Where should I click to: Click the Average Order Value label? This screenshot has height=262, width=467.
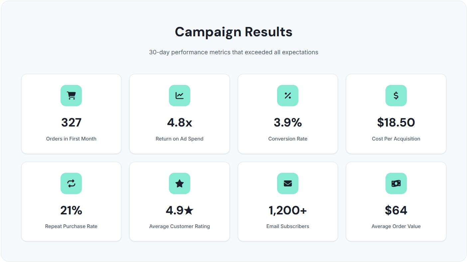click(x=396, y=226)
